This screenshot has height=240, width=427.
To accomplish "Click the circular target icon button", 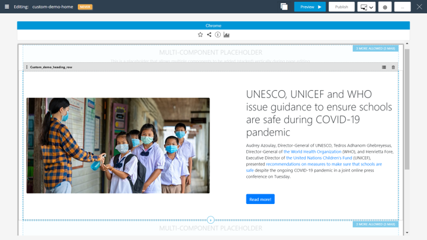I will point(385,7).
